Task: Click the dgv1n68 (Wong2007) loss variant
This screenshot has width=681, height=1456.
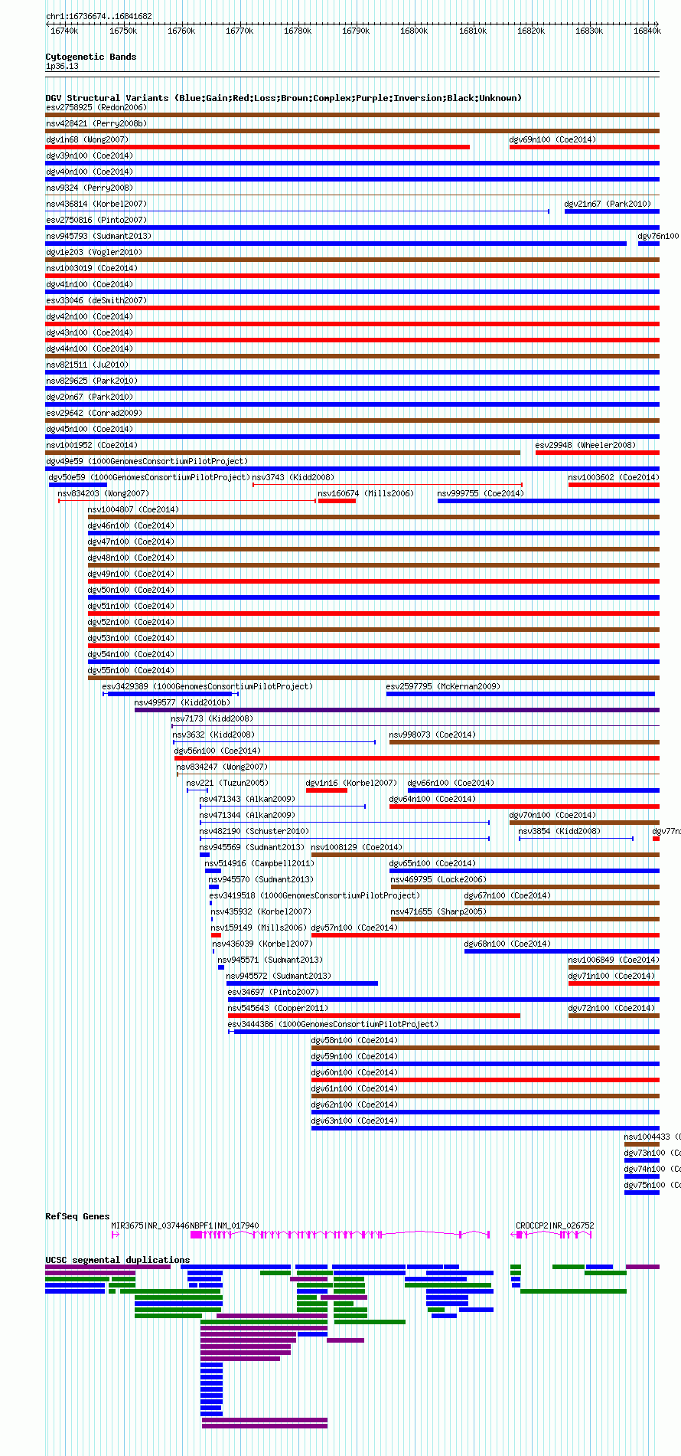Action: pyautogui.click(x=258, y=147)
